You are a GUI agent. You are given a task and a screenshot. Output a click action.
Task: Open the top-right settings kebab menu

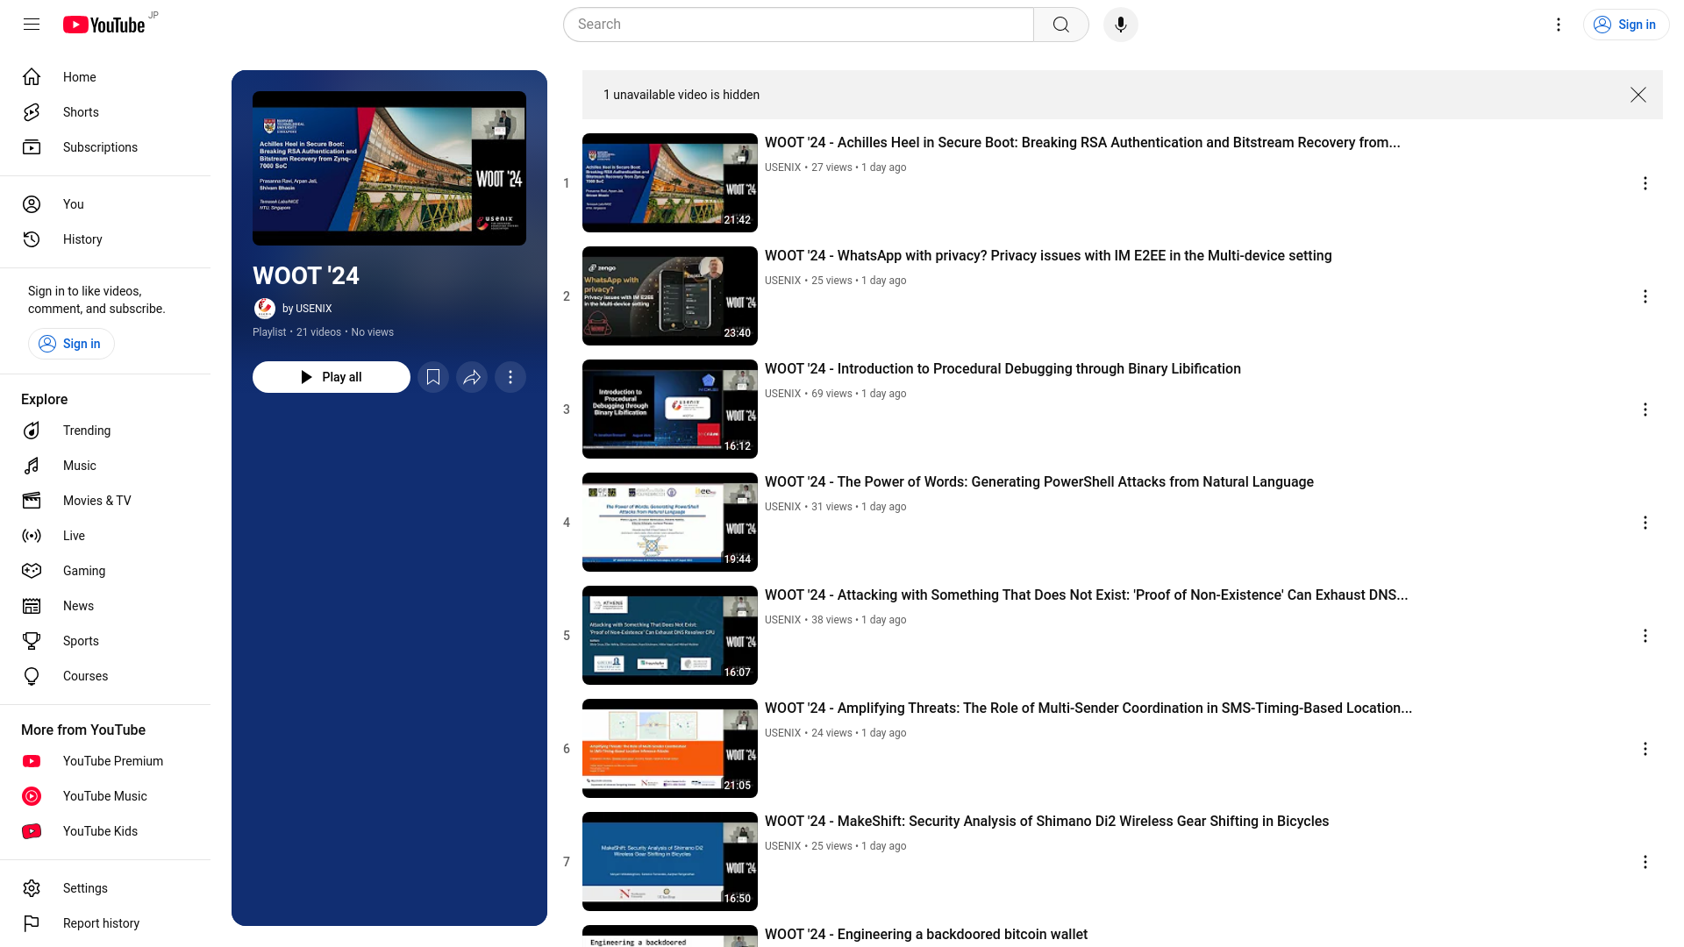pos(1559,25)
